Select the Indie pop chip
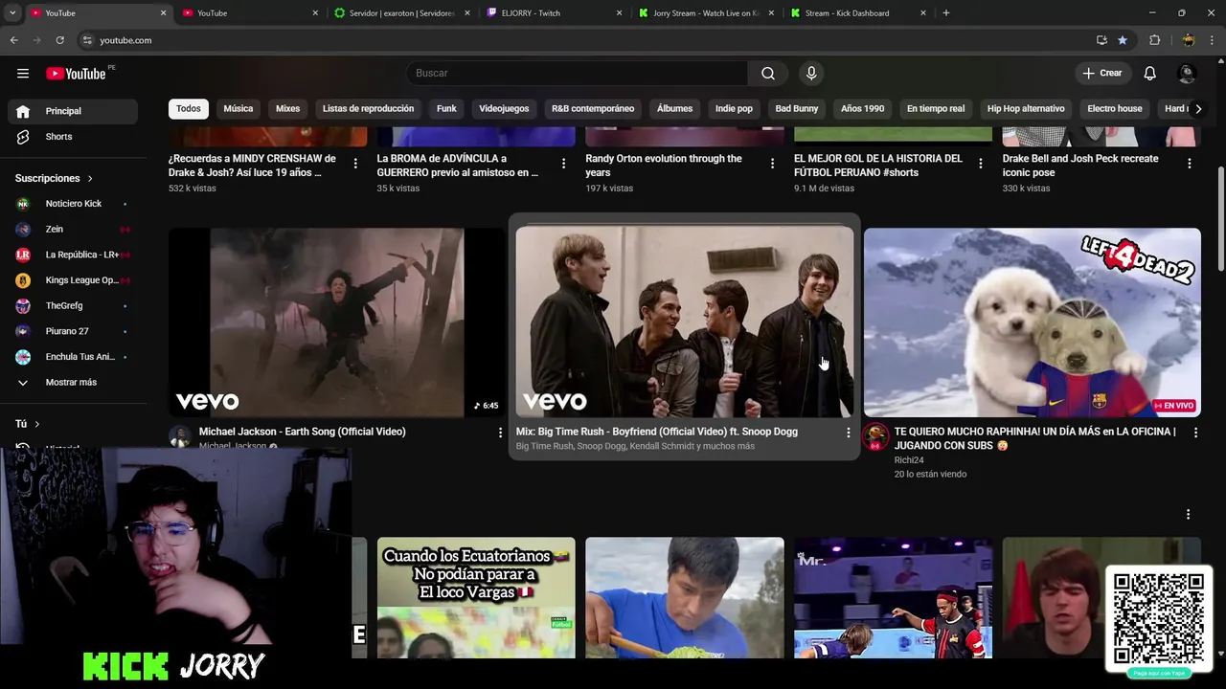Viewport: 1226px width, 689px height. coord(734,109)
